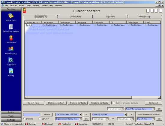Click the last white square box top right
The width and height of the screenshot is (165, 126).
[x=160, y=11]
